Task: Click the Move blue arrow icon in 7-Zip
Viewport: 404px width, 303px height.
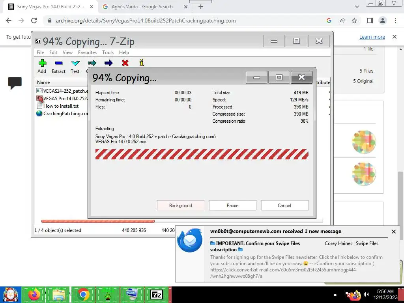Action: pos(108,63)
